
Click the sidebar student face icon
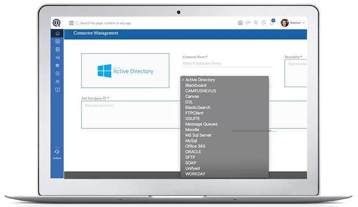point(58,65)
